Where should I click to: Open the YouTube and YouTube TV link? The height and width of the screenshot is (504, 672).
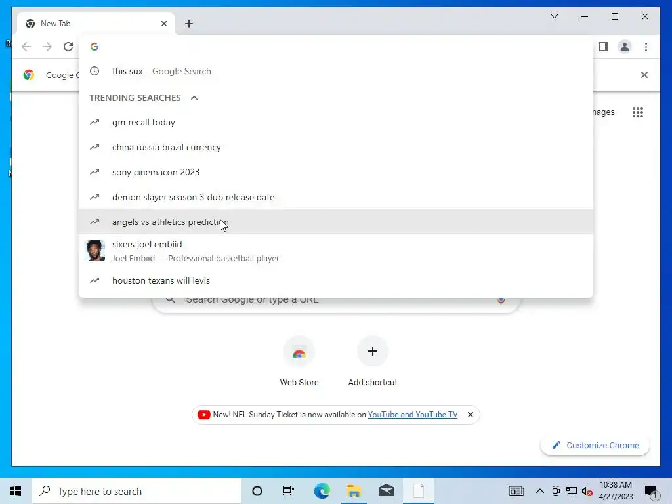coord(413,415)
